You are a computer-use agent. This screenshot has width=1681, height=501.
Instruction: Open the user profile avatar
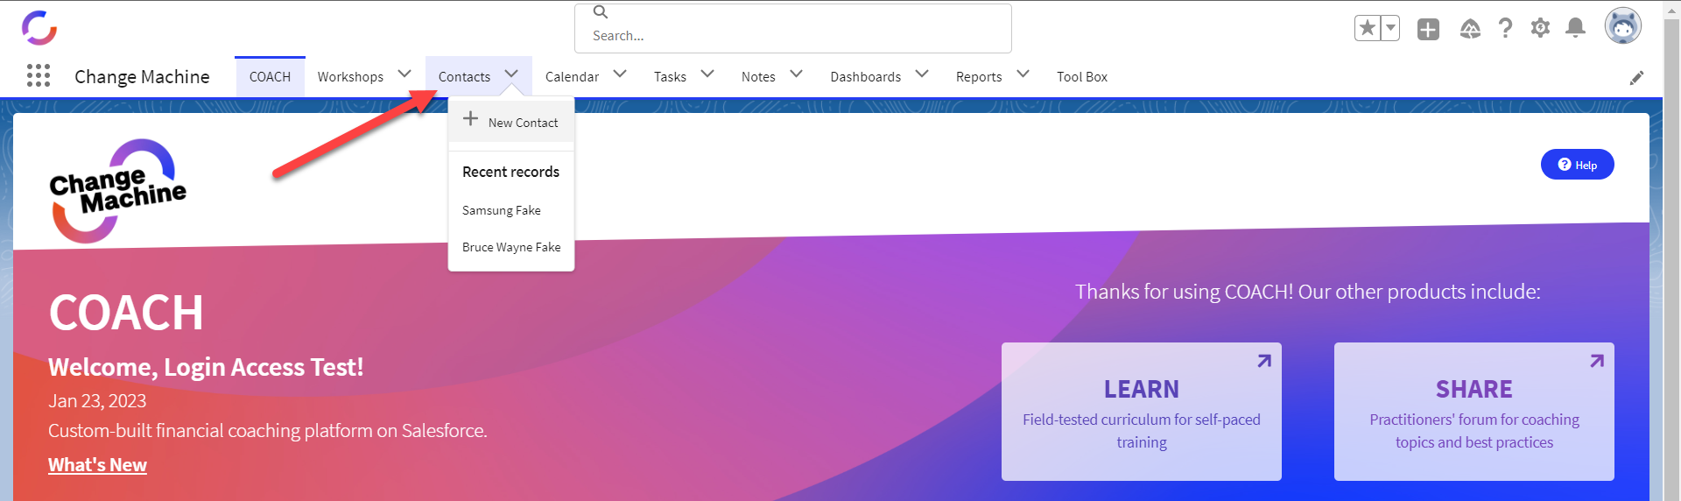tap(1623, 26)
